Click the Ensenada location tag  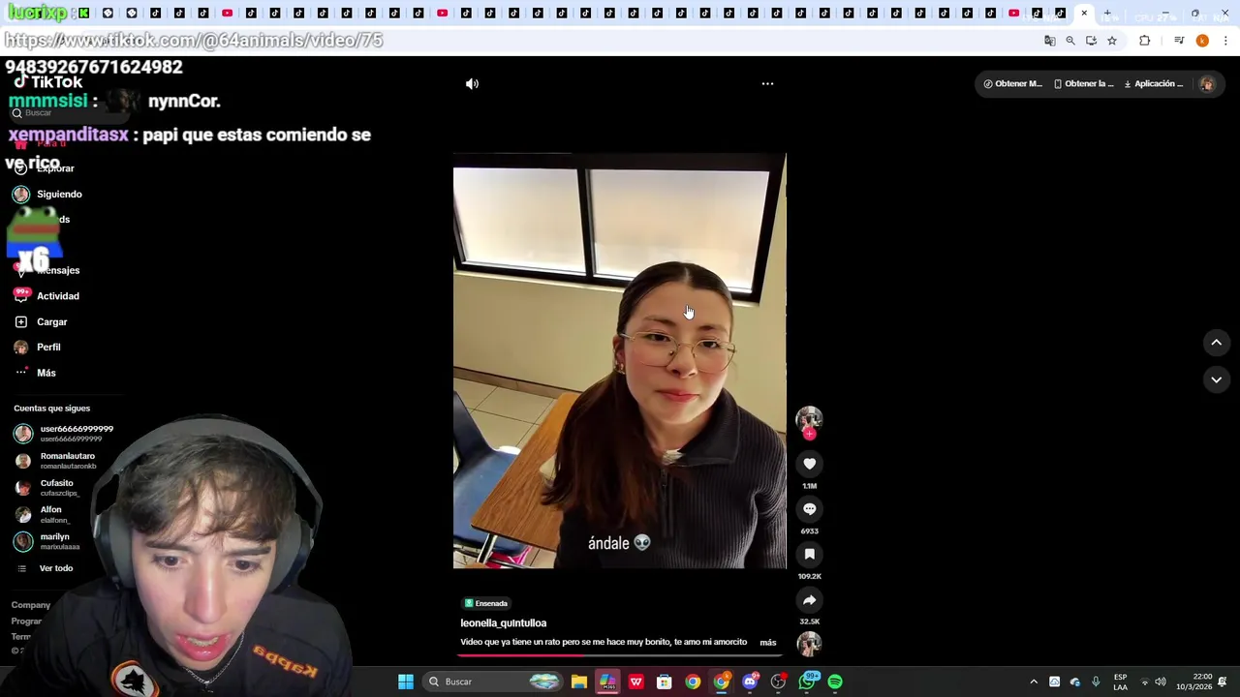tap(486, 603)
